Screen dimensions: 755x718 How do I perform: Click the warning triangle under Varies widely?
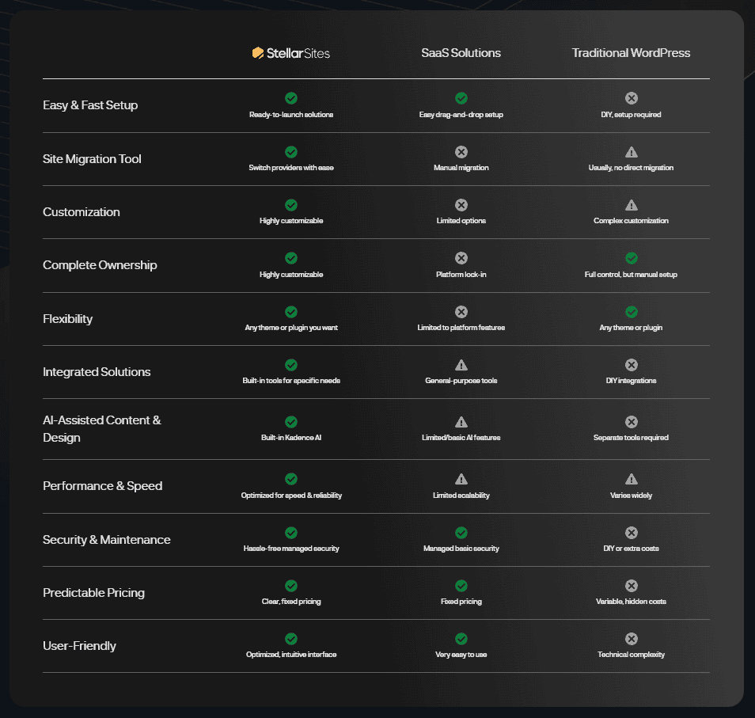click(x=631, y=478)
